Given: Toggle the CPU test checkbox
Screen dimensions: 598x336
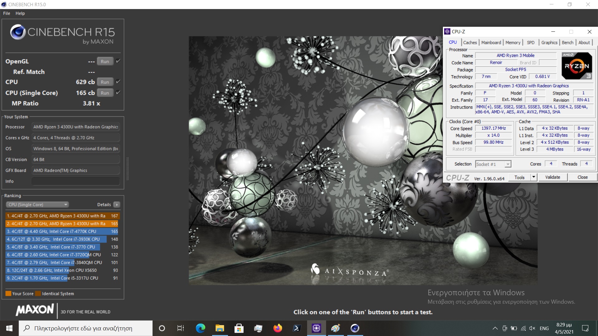Looking at the screenshot, I should [118, 82].
